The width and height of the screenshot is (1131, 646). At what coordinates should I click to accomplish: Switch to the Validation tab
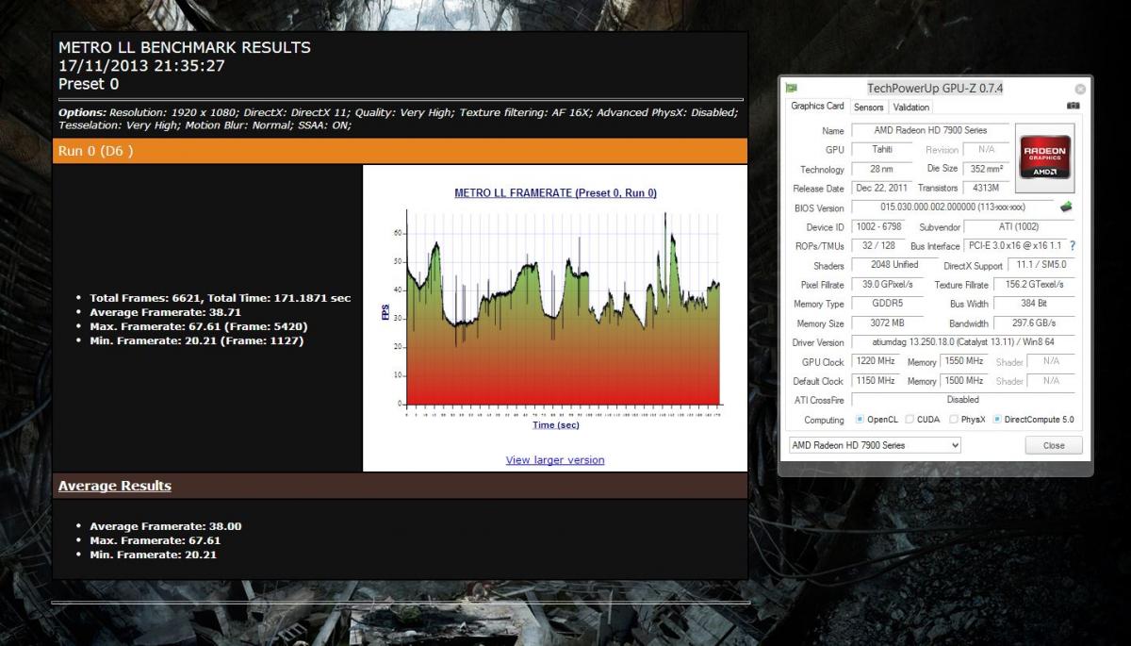tap(911, 108)
